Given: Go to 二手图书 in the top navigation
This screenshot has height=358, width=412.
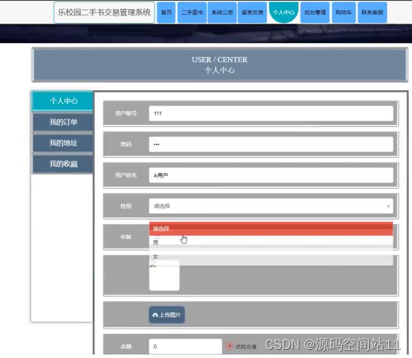Looking at the screenshot, I should point(192,12).
